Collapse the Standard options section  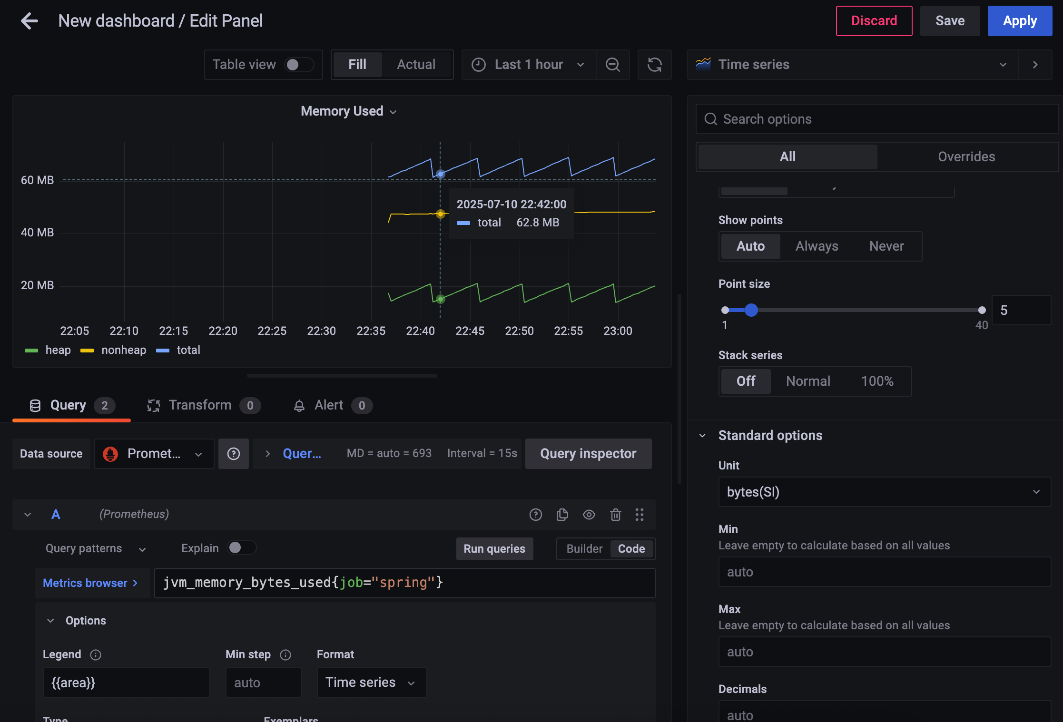pos(702,436)
